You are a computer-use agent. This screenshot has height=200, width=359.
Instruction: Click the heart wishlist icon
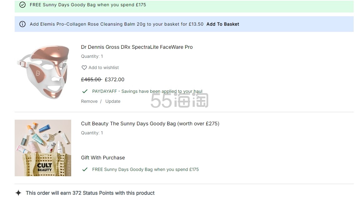click(84, 67)
